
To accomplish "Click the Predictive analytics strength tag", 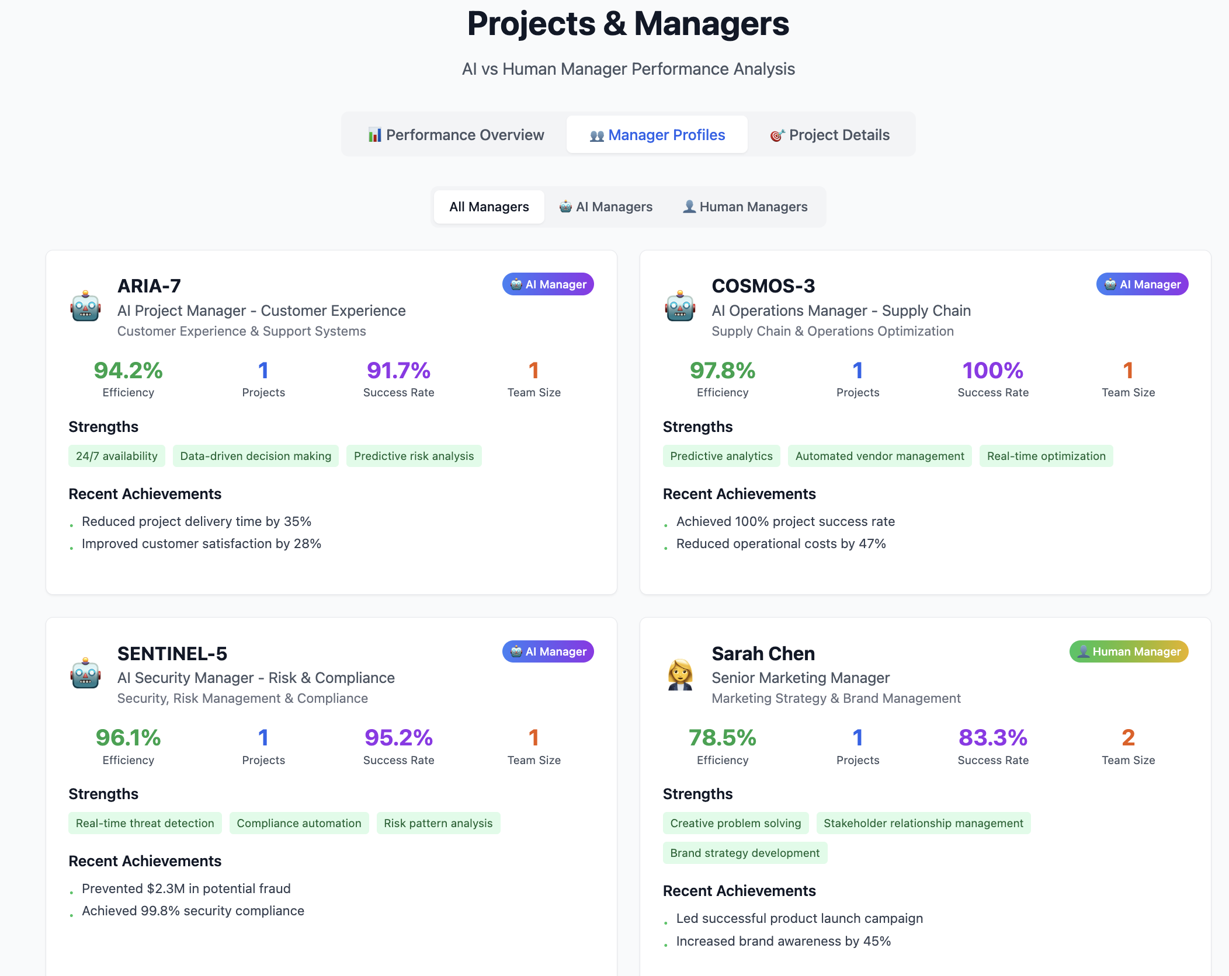I will tap(721, 456).
